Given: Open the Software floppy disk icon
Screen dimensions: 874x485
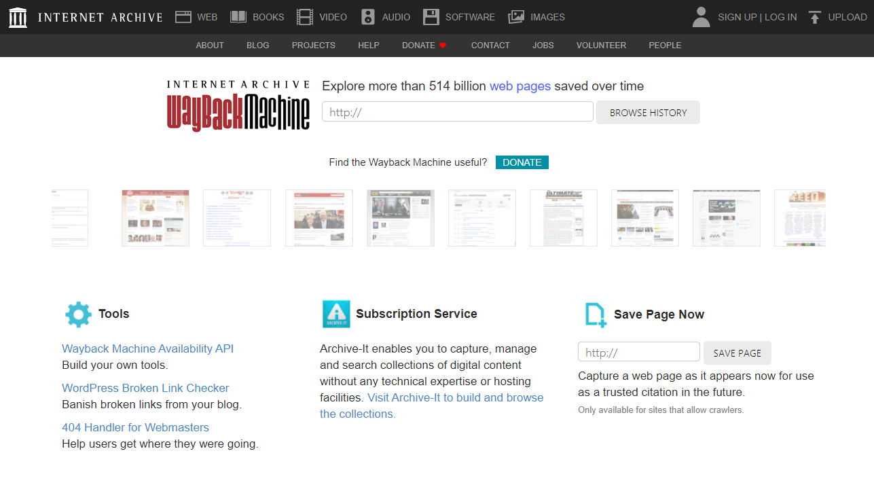Looking at the screenshot, I should (431, 17).
